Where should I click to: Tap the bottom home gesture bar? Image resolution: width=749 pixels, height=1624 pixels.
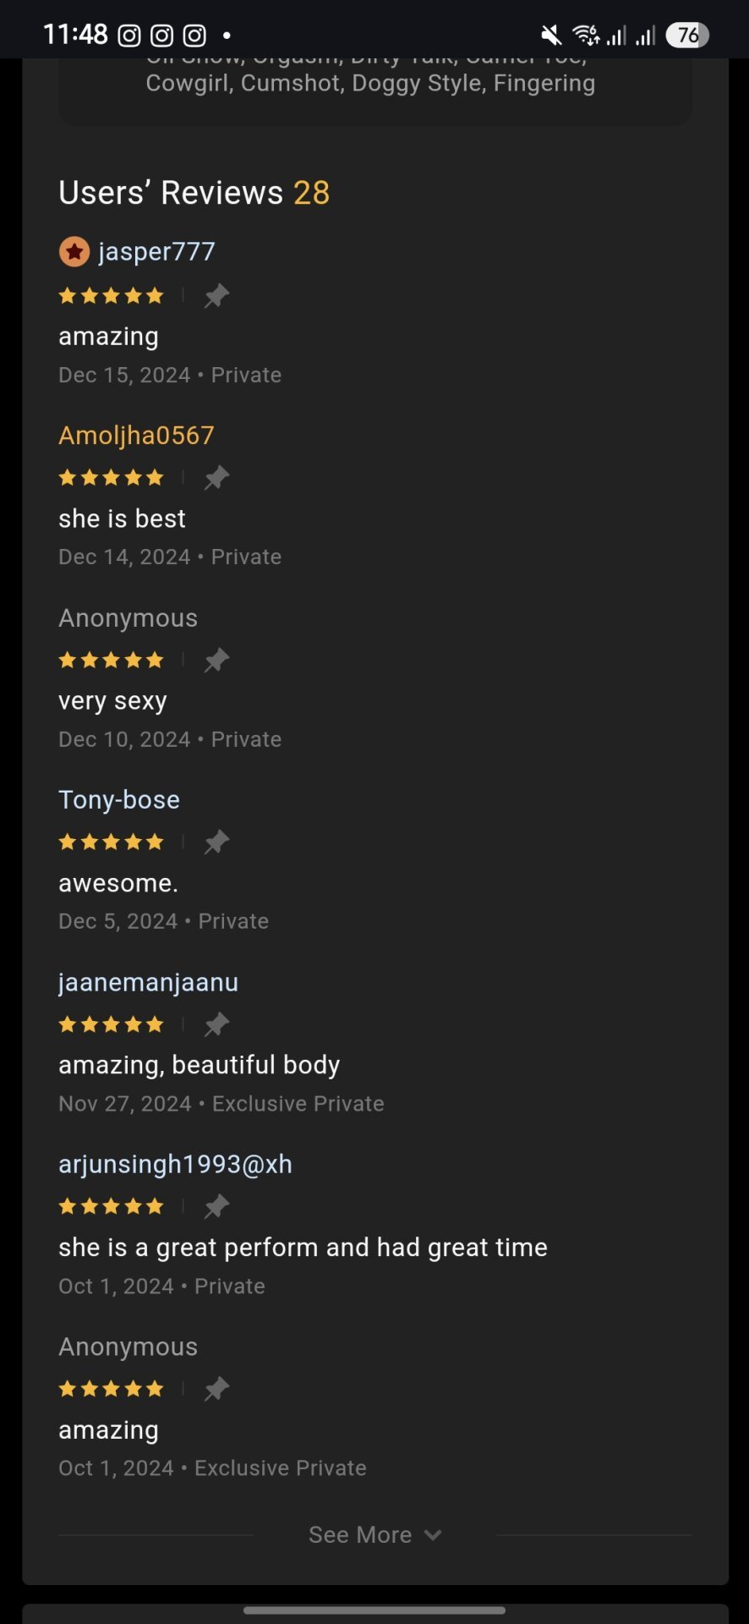coord(374,1610)
